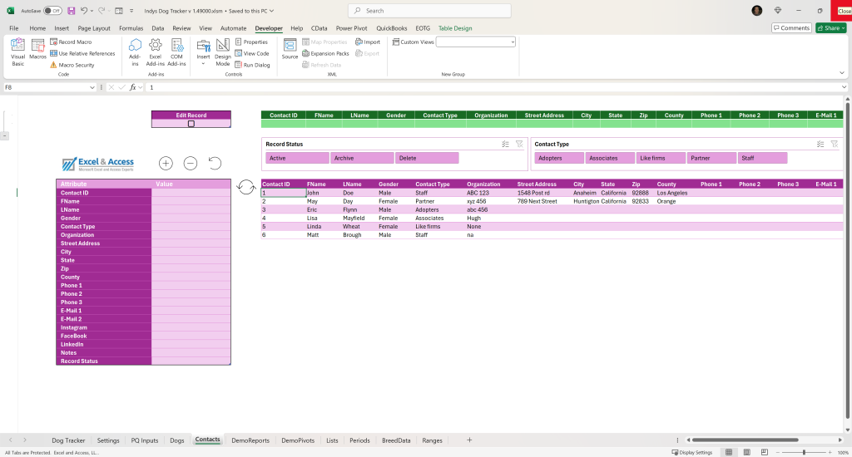
Task: Open the Visual Basic editor
Action: (x=18, y=52)
